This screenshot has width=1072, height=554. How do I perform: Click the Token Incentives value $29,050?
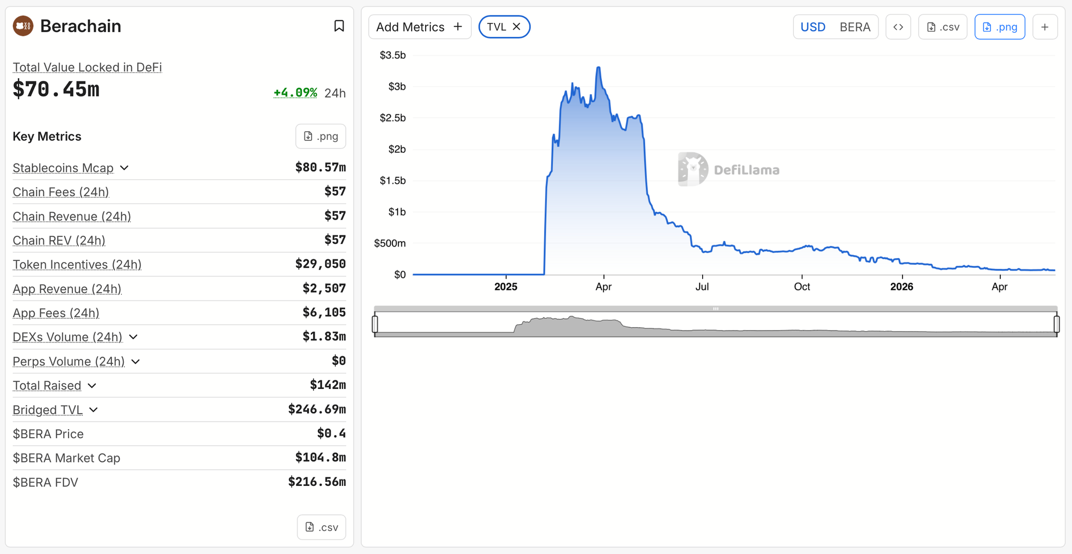[321, 264]
